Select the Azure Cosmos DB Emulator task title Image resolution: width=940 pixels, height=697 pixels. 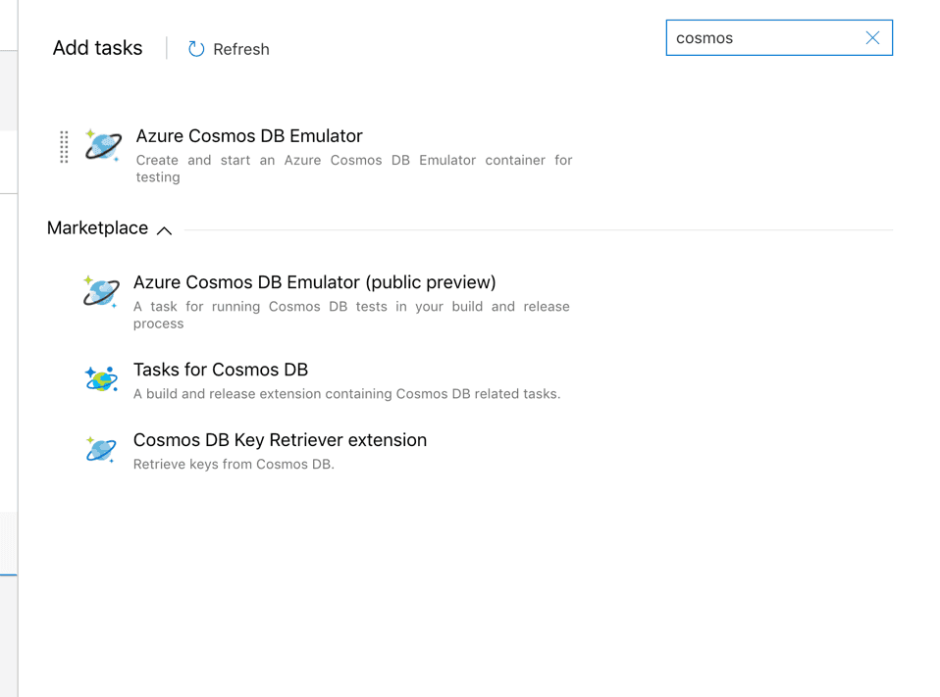(x=249, y=136)
